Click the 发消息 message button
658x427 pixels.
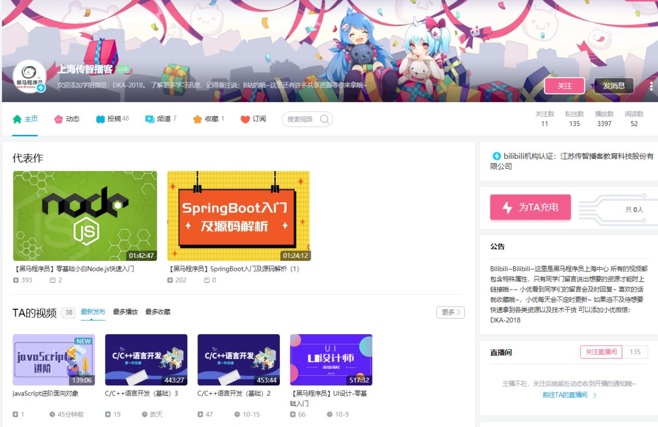point(614,86)
